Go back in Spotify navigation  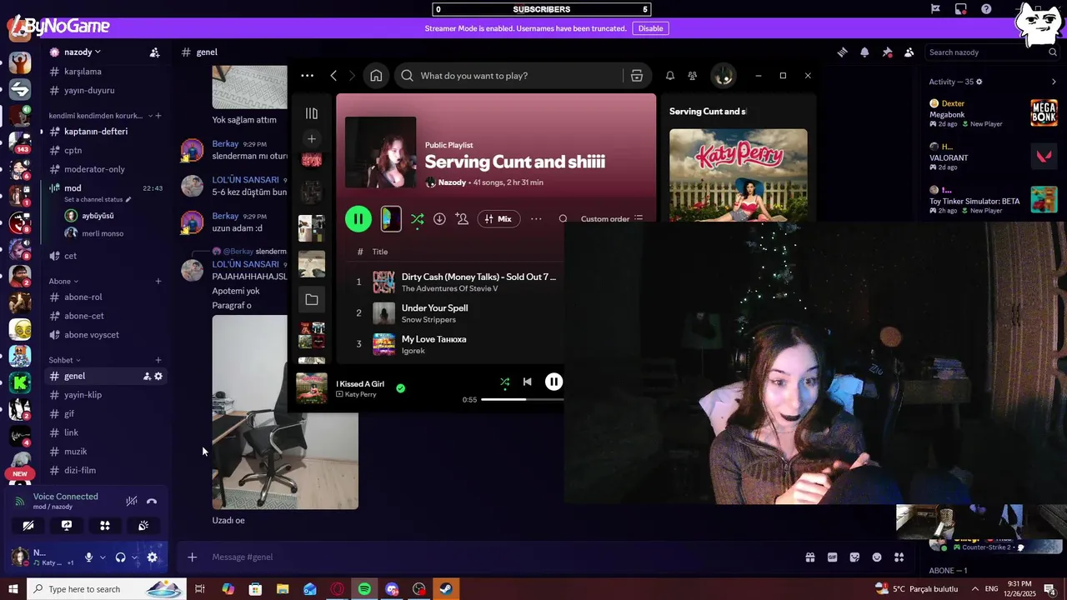point(333,76)
